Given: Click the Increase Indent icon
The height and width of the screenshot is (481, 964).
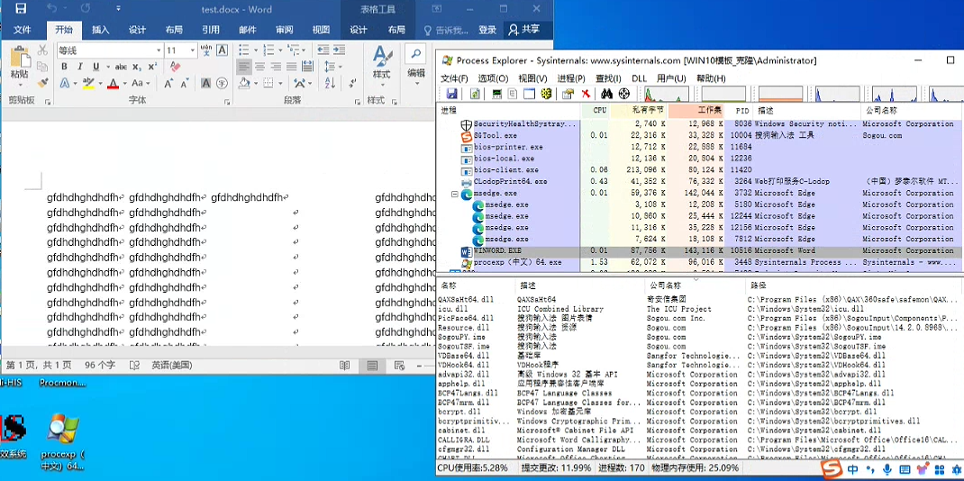Looking at the screenshot, I should pyautogui.click(x=340, y=50).
